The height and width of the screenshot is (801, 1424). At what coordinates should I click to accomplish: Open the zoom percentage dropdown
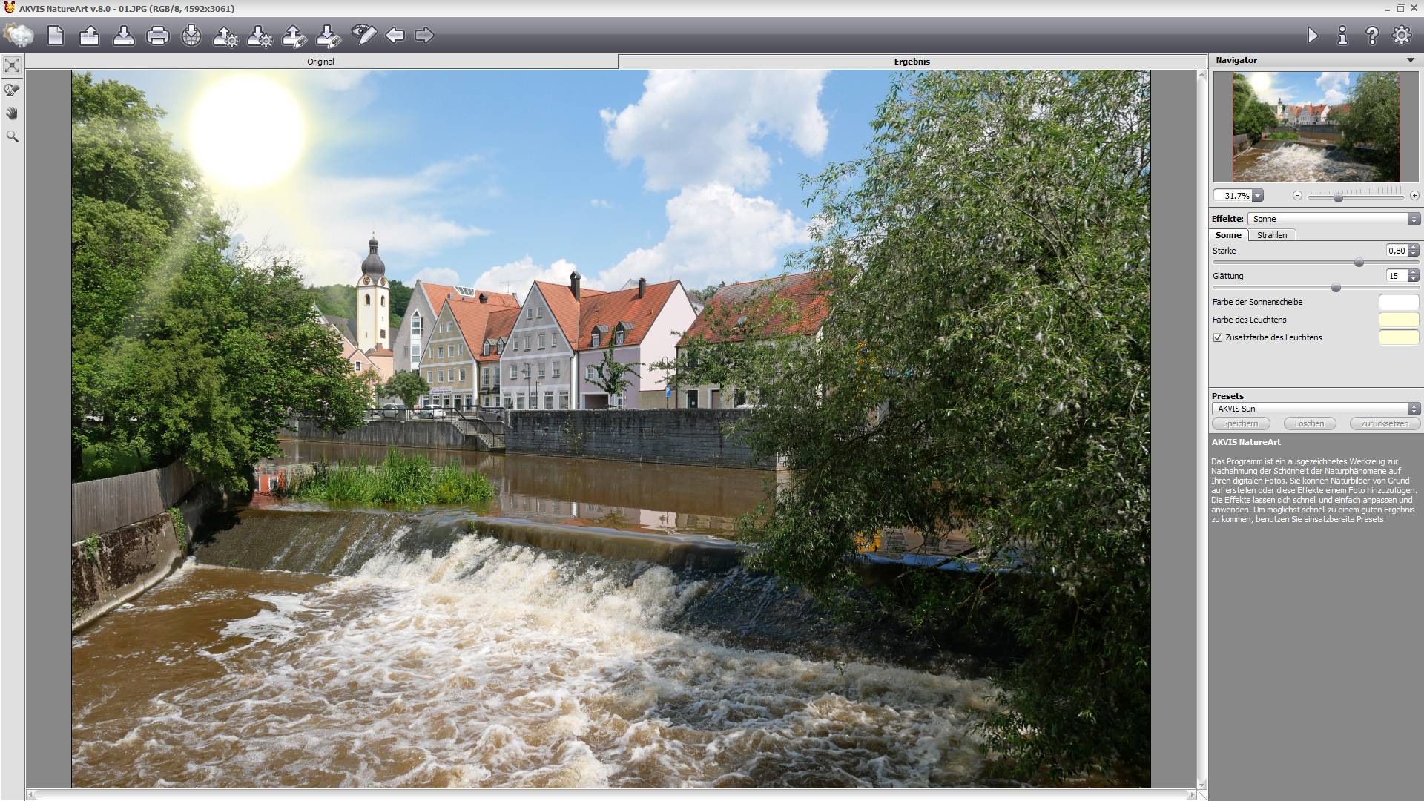click(1258, 196)
